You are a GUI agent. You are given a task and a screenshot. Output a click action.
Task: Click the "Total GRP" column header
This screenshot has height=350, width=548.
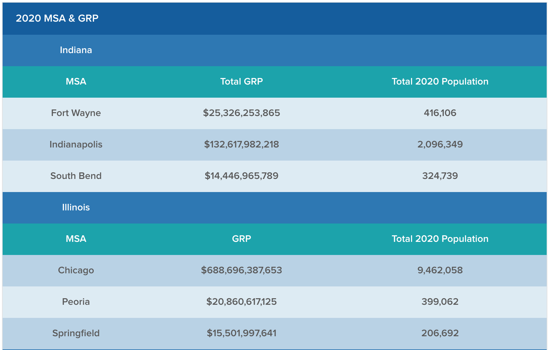[241, 82]
